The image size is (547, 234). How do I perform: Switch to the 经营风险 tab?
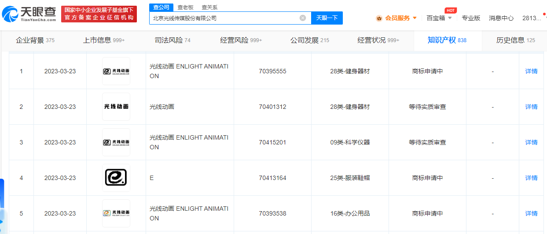[241, 40]
